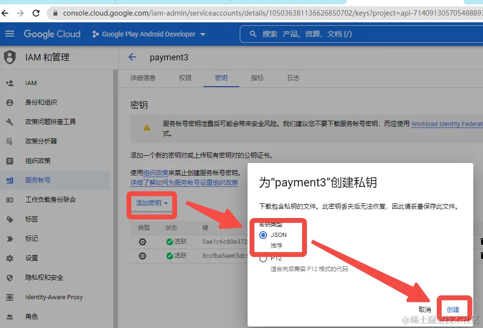The height and width of the screenshot is (328, 483).
Task: Click the 标签 tag icon
Action: (10, 219)
